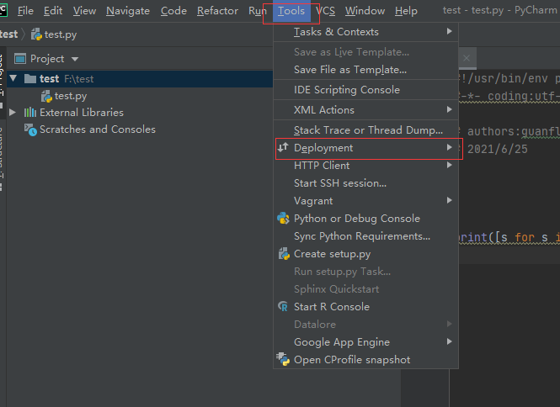Open the VCS menu
The image size is (560, 407).
325,11
